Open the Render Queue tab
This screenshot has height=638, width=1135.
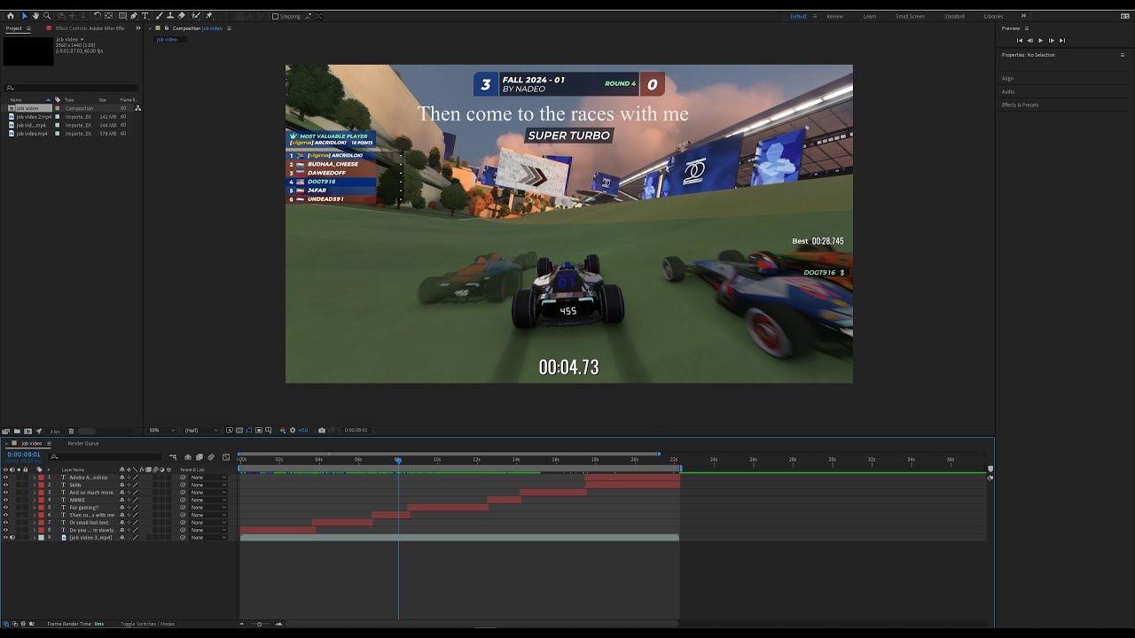coord(83,443)
